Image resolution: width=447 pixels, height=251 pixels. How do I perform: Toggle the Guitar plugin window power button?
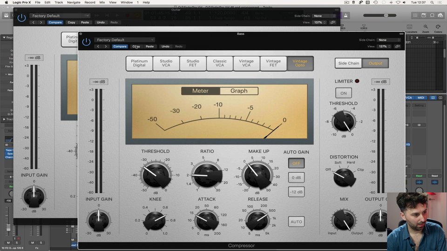click(x=21, y=18)
